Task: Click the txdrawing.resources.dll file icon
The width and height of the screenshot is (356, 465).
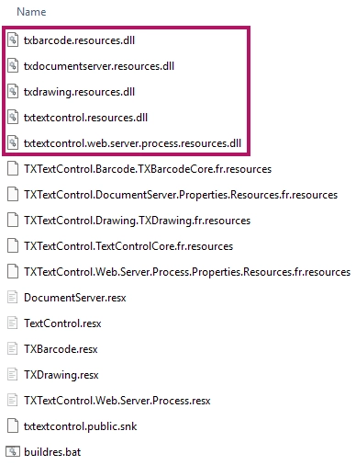Action: point(13,92)
